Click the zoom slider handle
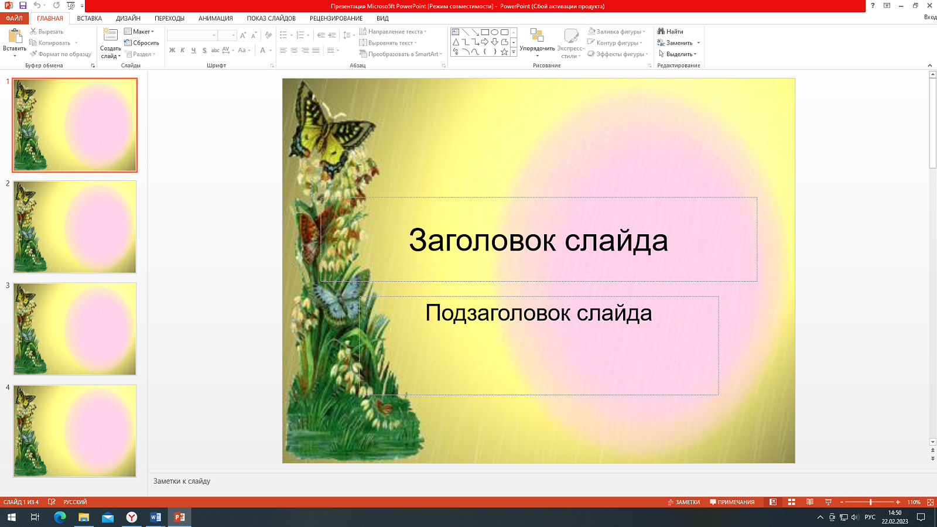 [x=870, y=502]
